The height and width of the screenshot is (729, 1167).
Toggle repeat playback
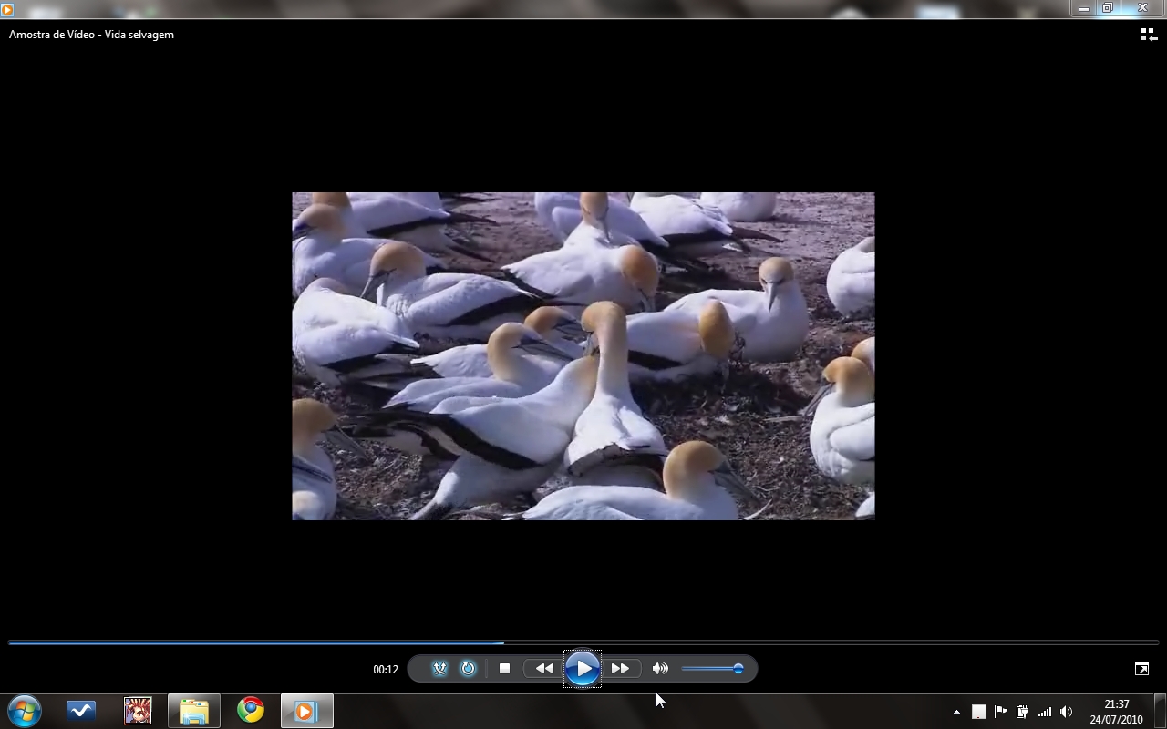tap(468, 669)
